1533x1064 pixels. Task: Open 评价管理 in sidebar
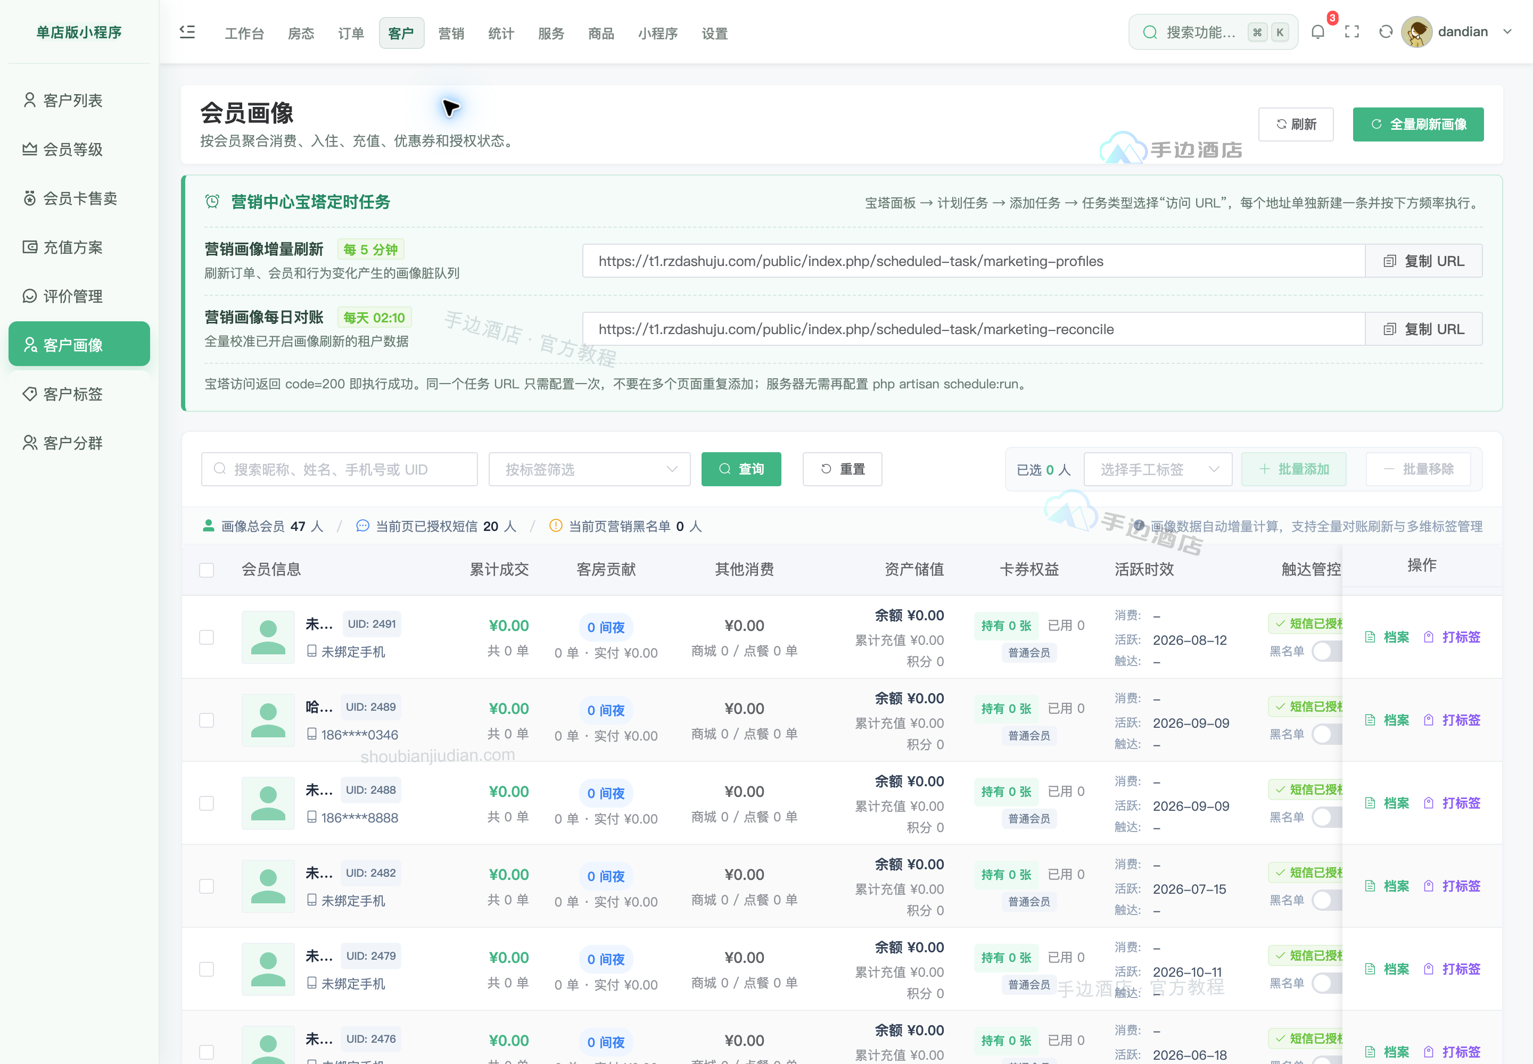point(79,296)
